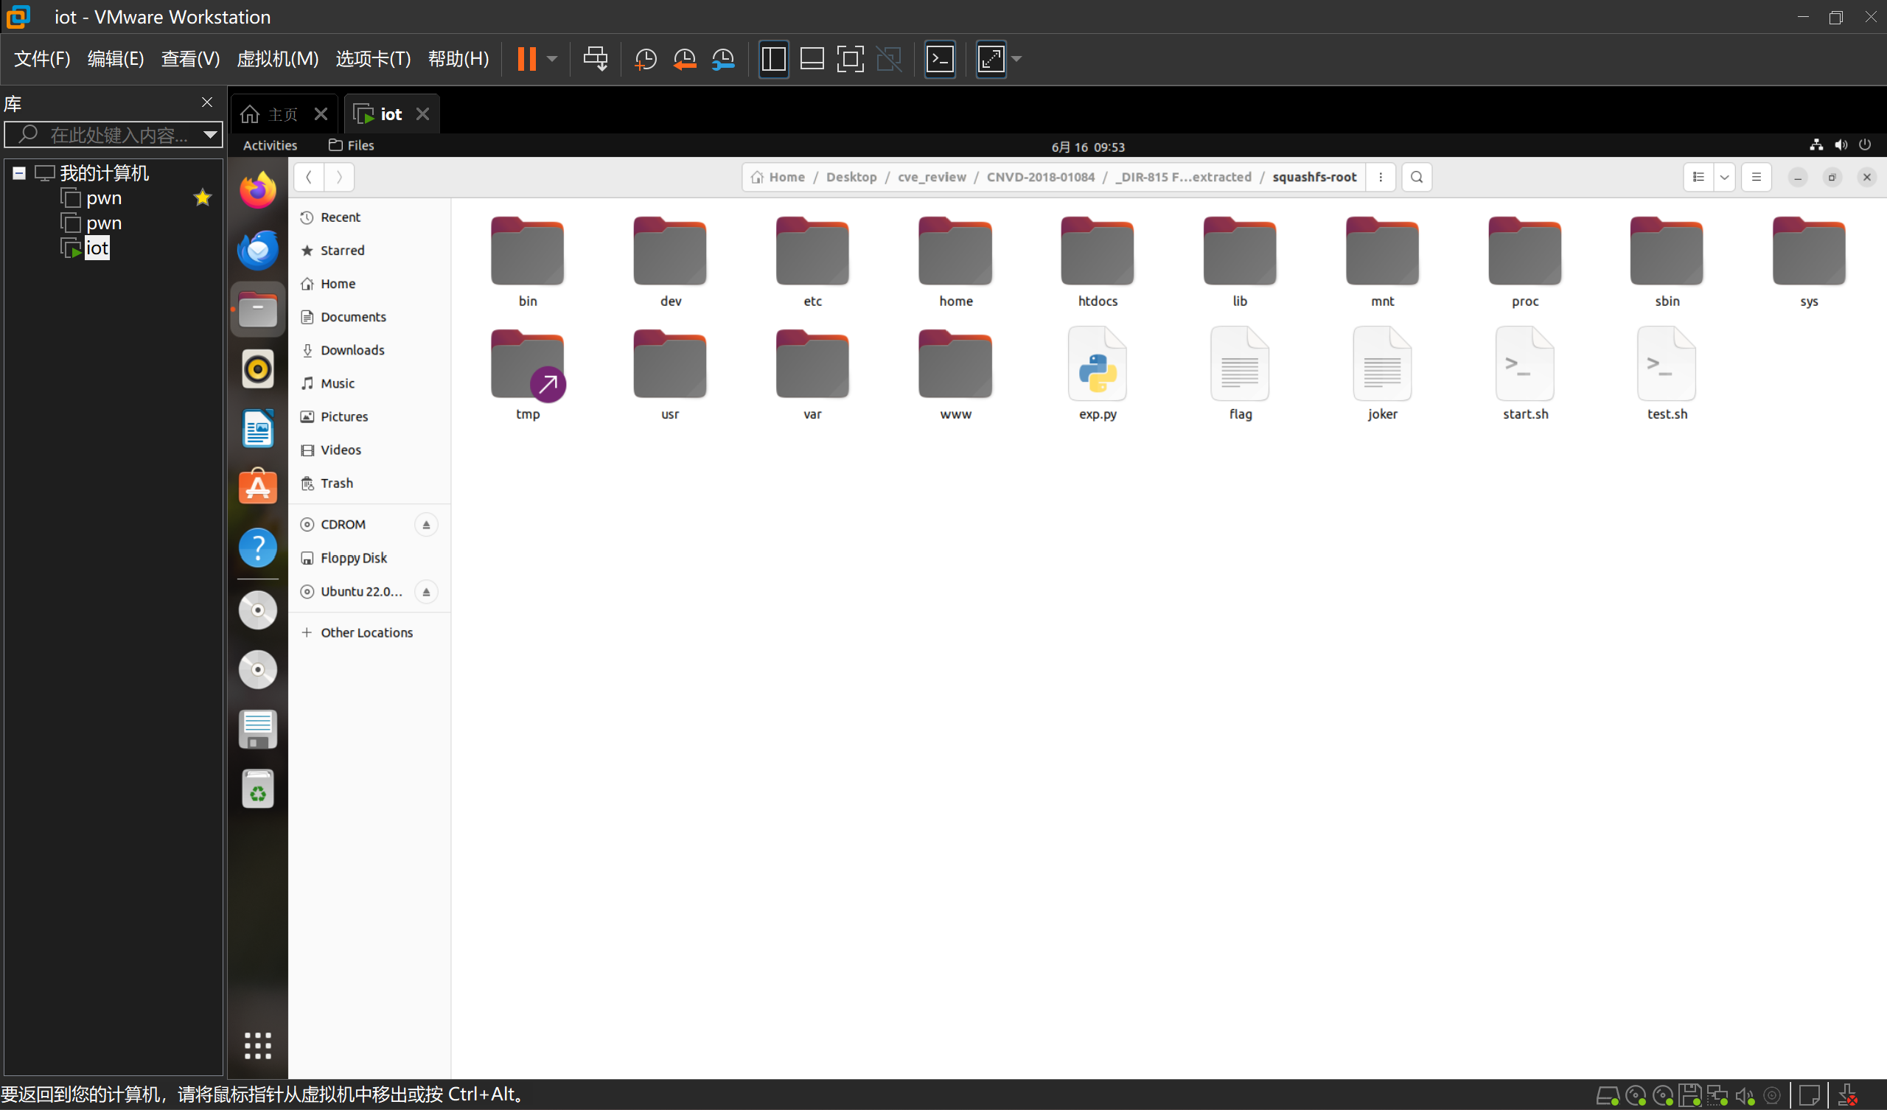Go back in file manager
This screenshot has width=1887, height=1110.
(x=309, y=178)
